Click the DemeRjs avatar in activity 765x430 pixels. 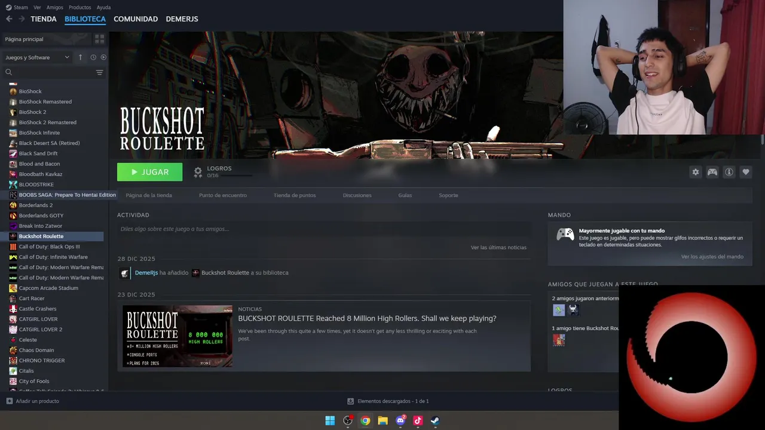(125, 273)
